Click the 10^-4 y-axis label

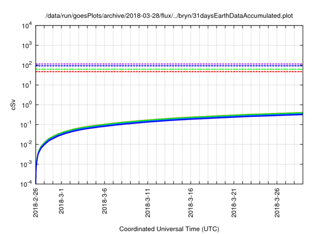[x=26, y=184]
